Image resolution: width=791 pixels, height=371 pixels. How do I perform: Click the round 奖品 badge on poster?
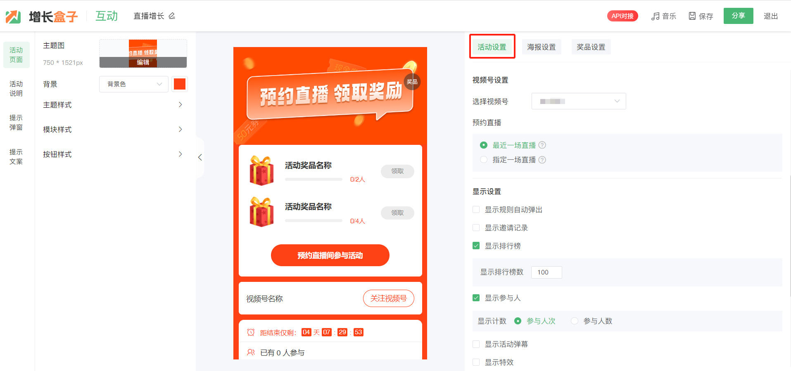click(412, 82)
